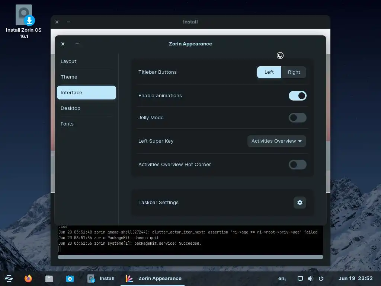Click the 'PackageKit: daemon quit' log line
Image resolution: width=381 pixels, height=286 pixels.
pyautogui.click(x=109, y=238)
